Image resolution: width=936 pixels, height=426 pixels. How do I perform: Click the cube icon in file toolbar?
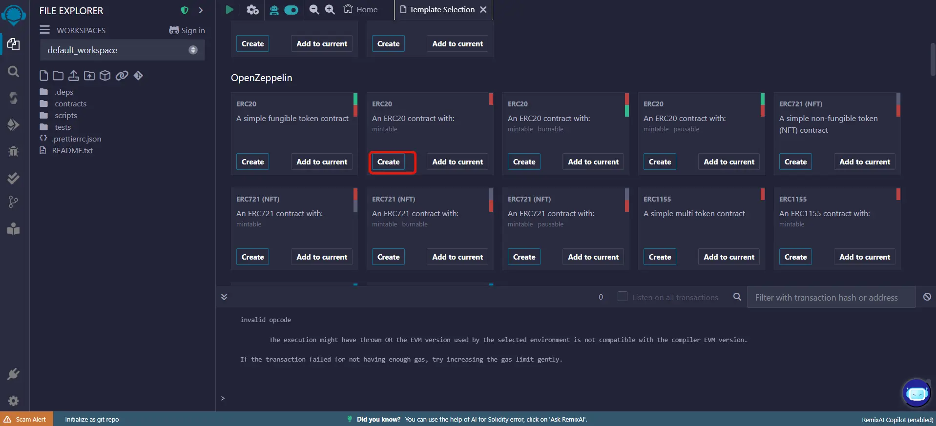pyautogui.click(x=105, y=76)
